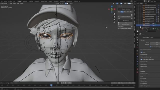Enable the Motion Blur checkbox
Viewport: 160px width, 90px height.
[141, 62]
